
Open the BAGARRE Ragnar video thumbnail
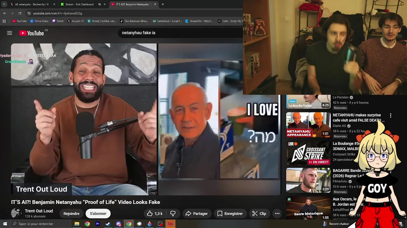tap(308, 180)
